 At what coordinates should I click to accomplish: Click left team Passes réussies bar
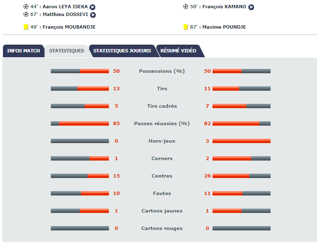(80, 124)
